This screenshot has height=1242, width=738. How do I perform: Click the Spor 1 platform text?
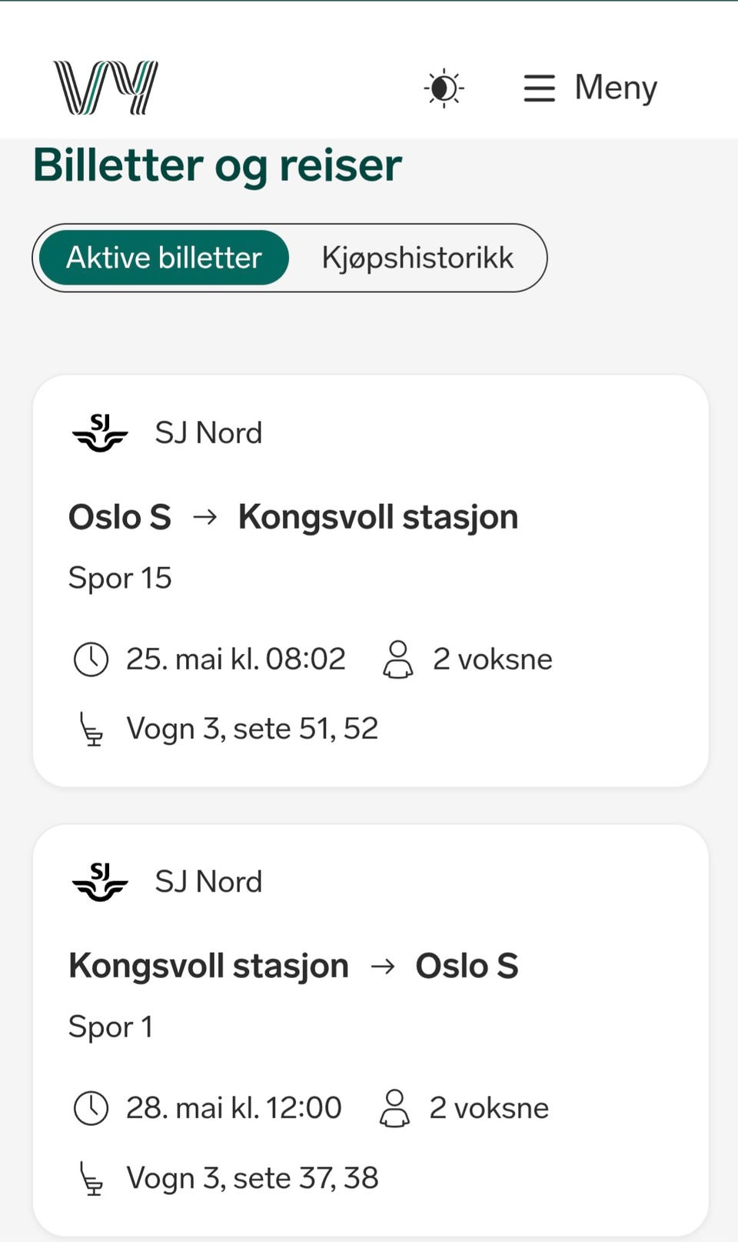tap(111, 1027)
